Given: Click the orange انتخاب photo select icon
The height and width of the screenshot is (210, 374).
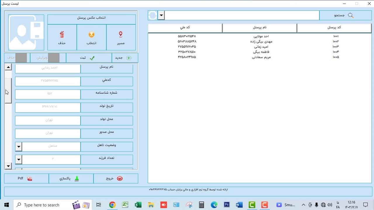Looking at the screenshot, I should [91, 35].
